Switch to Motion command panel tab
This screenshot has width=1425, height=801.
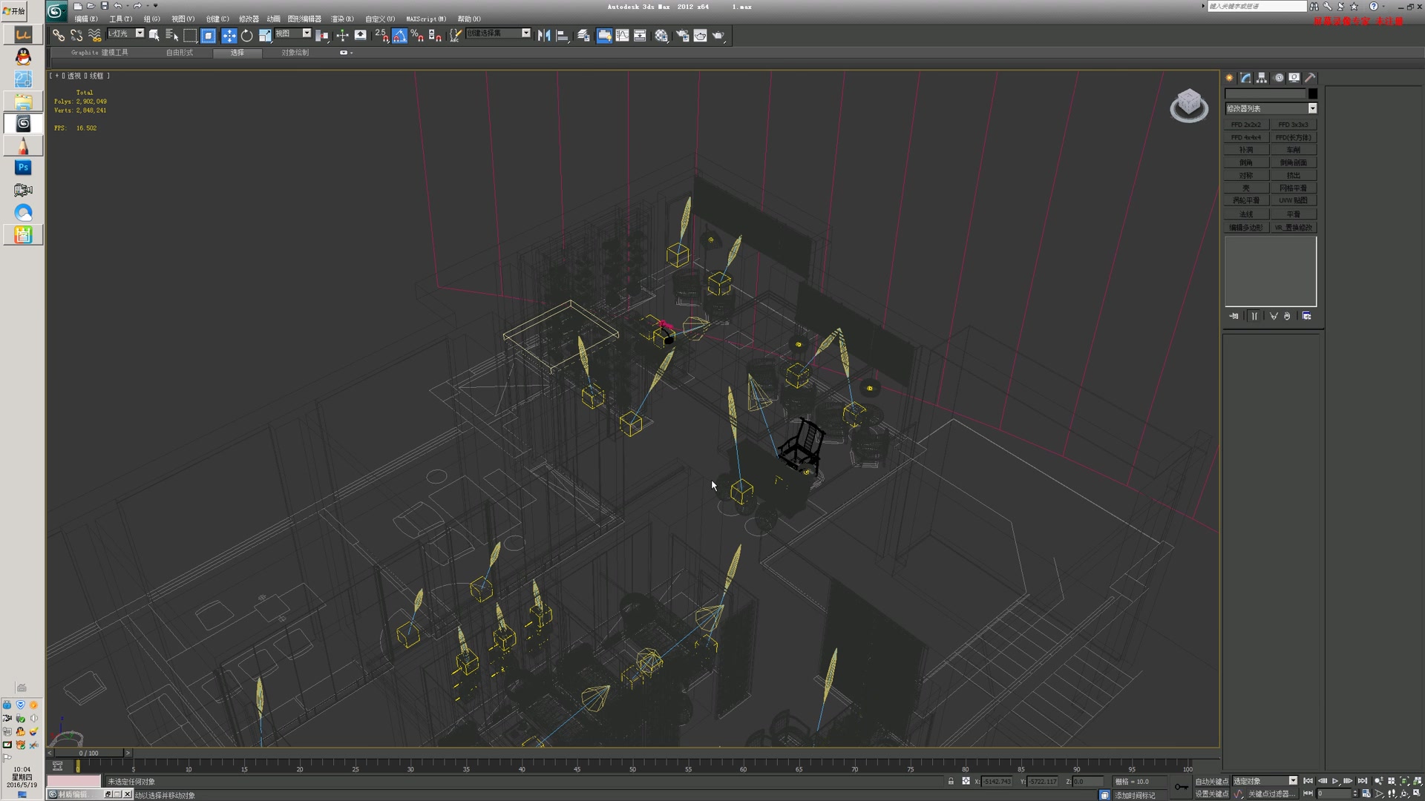click(1278, 77)
